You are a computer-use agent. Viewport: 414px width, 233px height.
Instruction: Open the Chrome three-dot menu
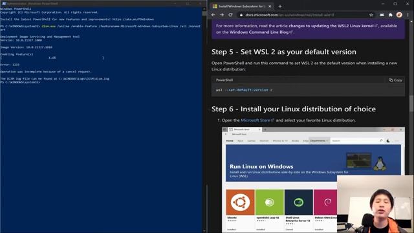(x=408, y=15)
